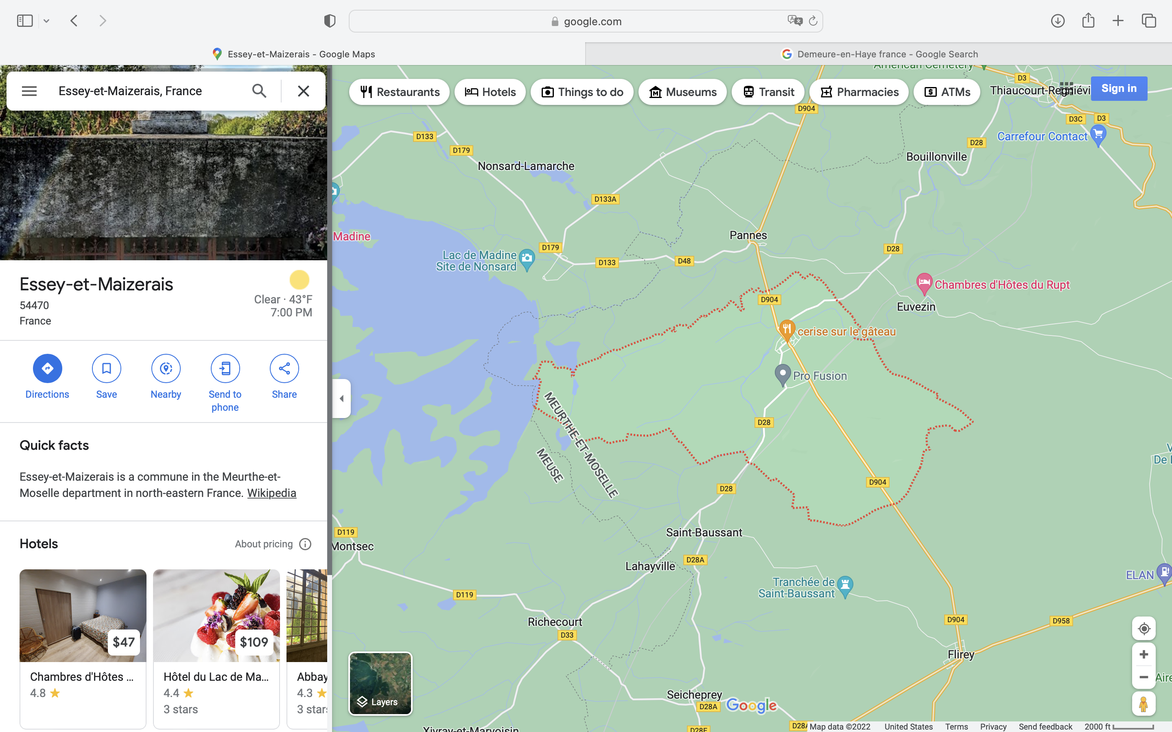Image resolution: width=1172 pixels, height=732 pixels.
Task: Show my current location on map
Action: (1144, 628)
